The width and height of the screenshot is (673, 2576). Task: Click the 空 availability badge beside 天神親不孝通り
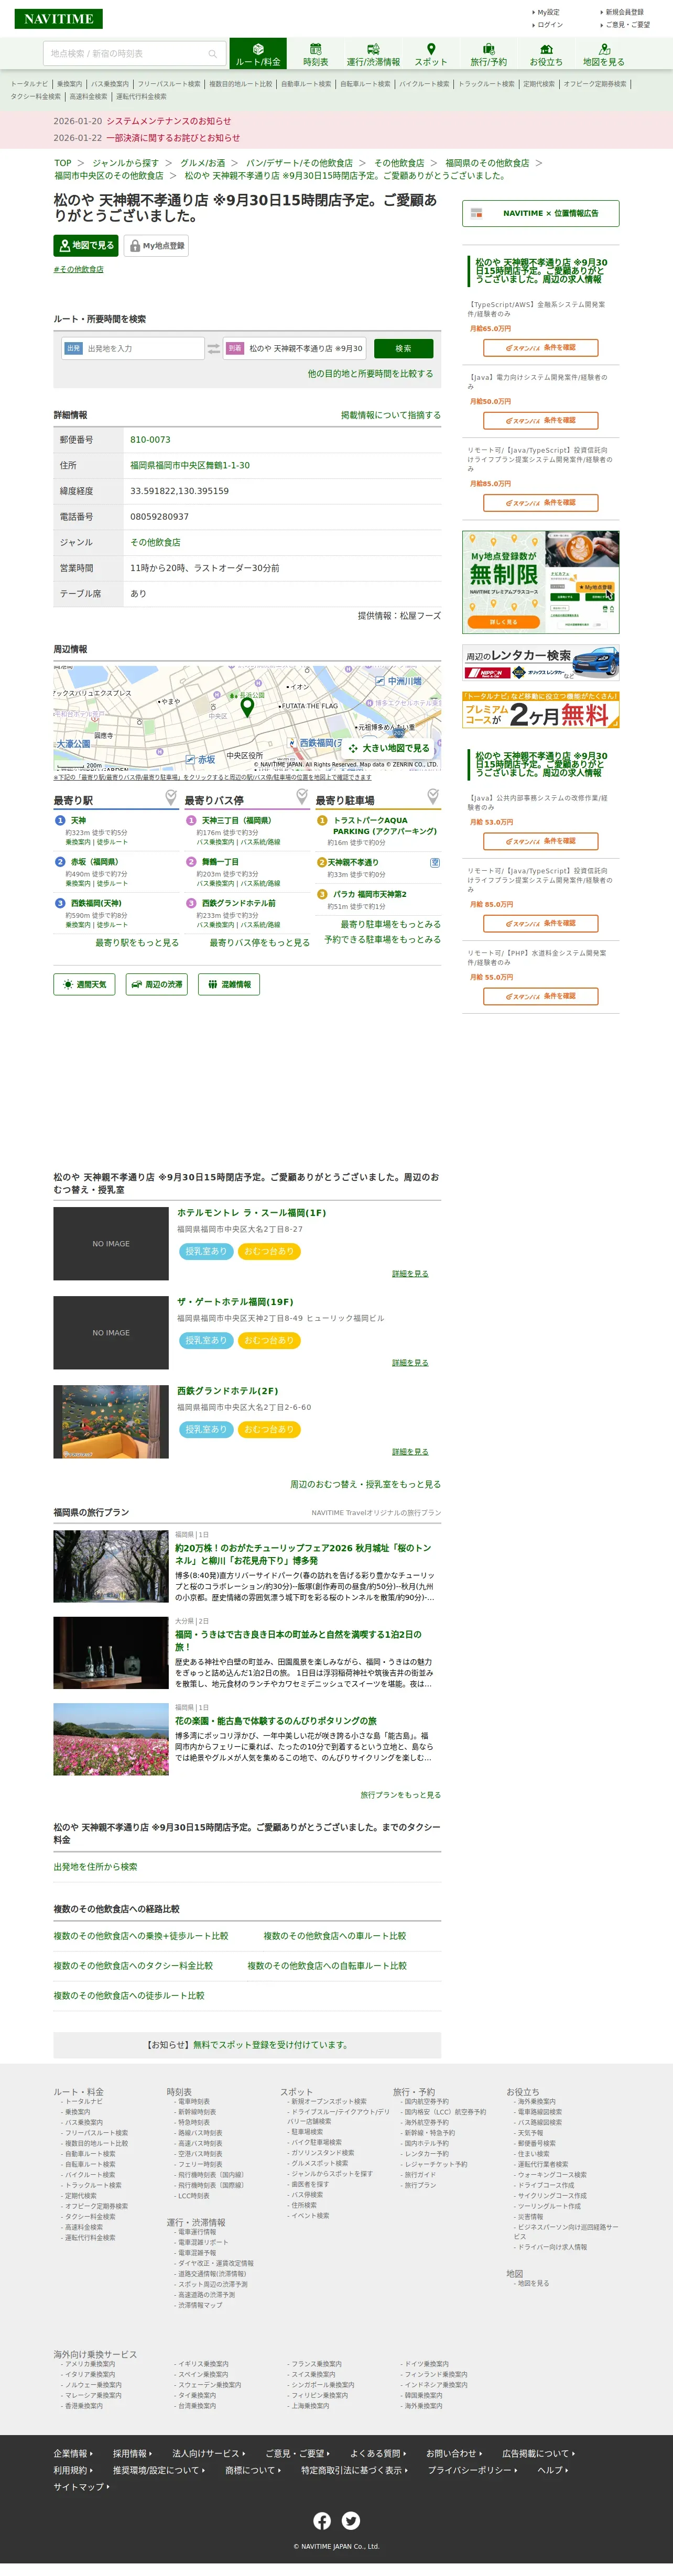(x=435, y=862)
